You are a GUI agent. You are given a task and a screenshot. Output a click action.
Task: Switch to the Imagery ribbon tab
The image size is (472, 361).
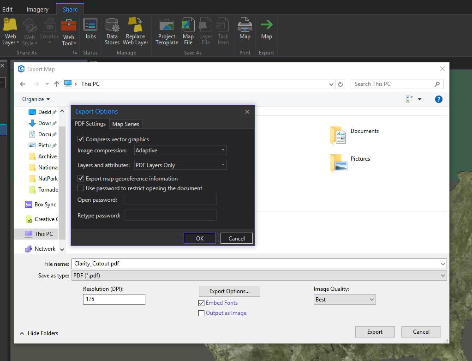[37, 9]
